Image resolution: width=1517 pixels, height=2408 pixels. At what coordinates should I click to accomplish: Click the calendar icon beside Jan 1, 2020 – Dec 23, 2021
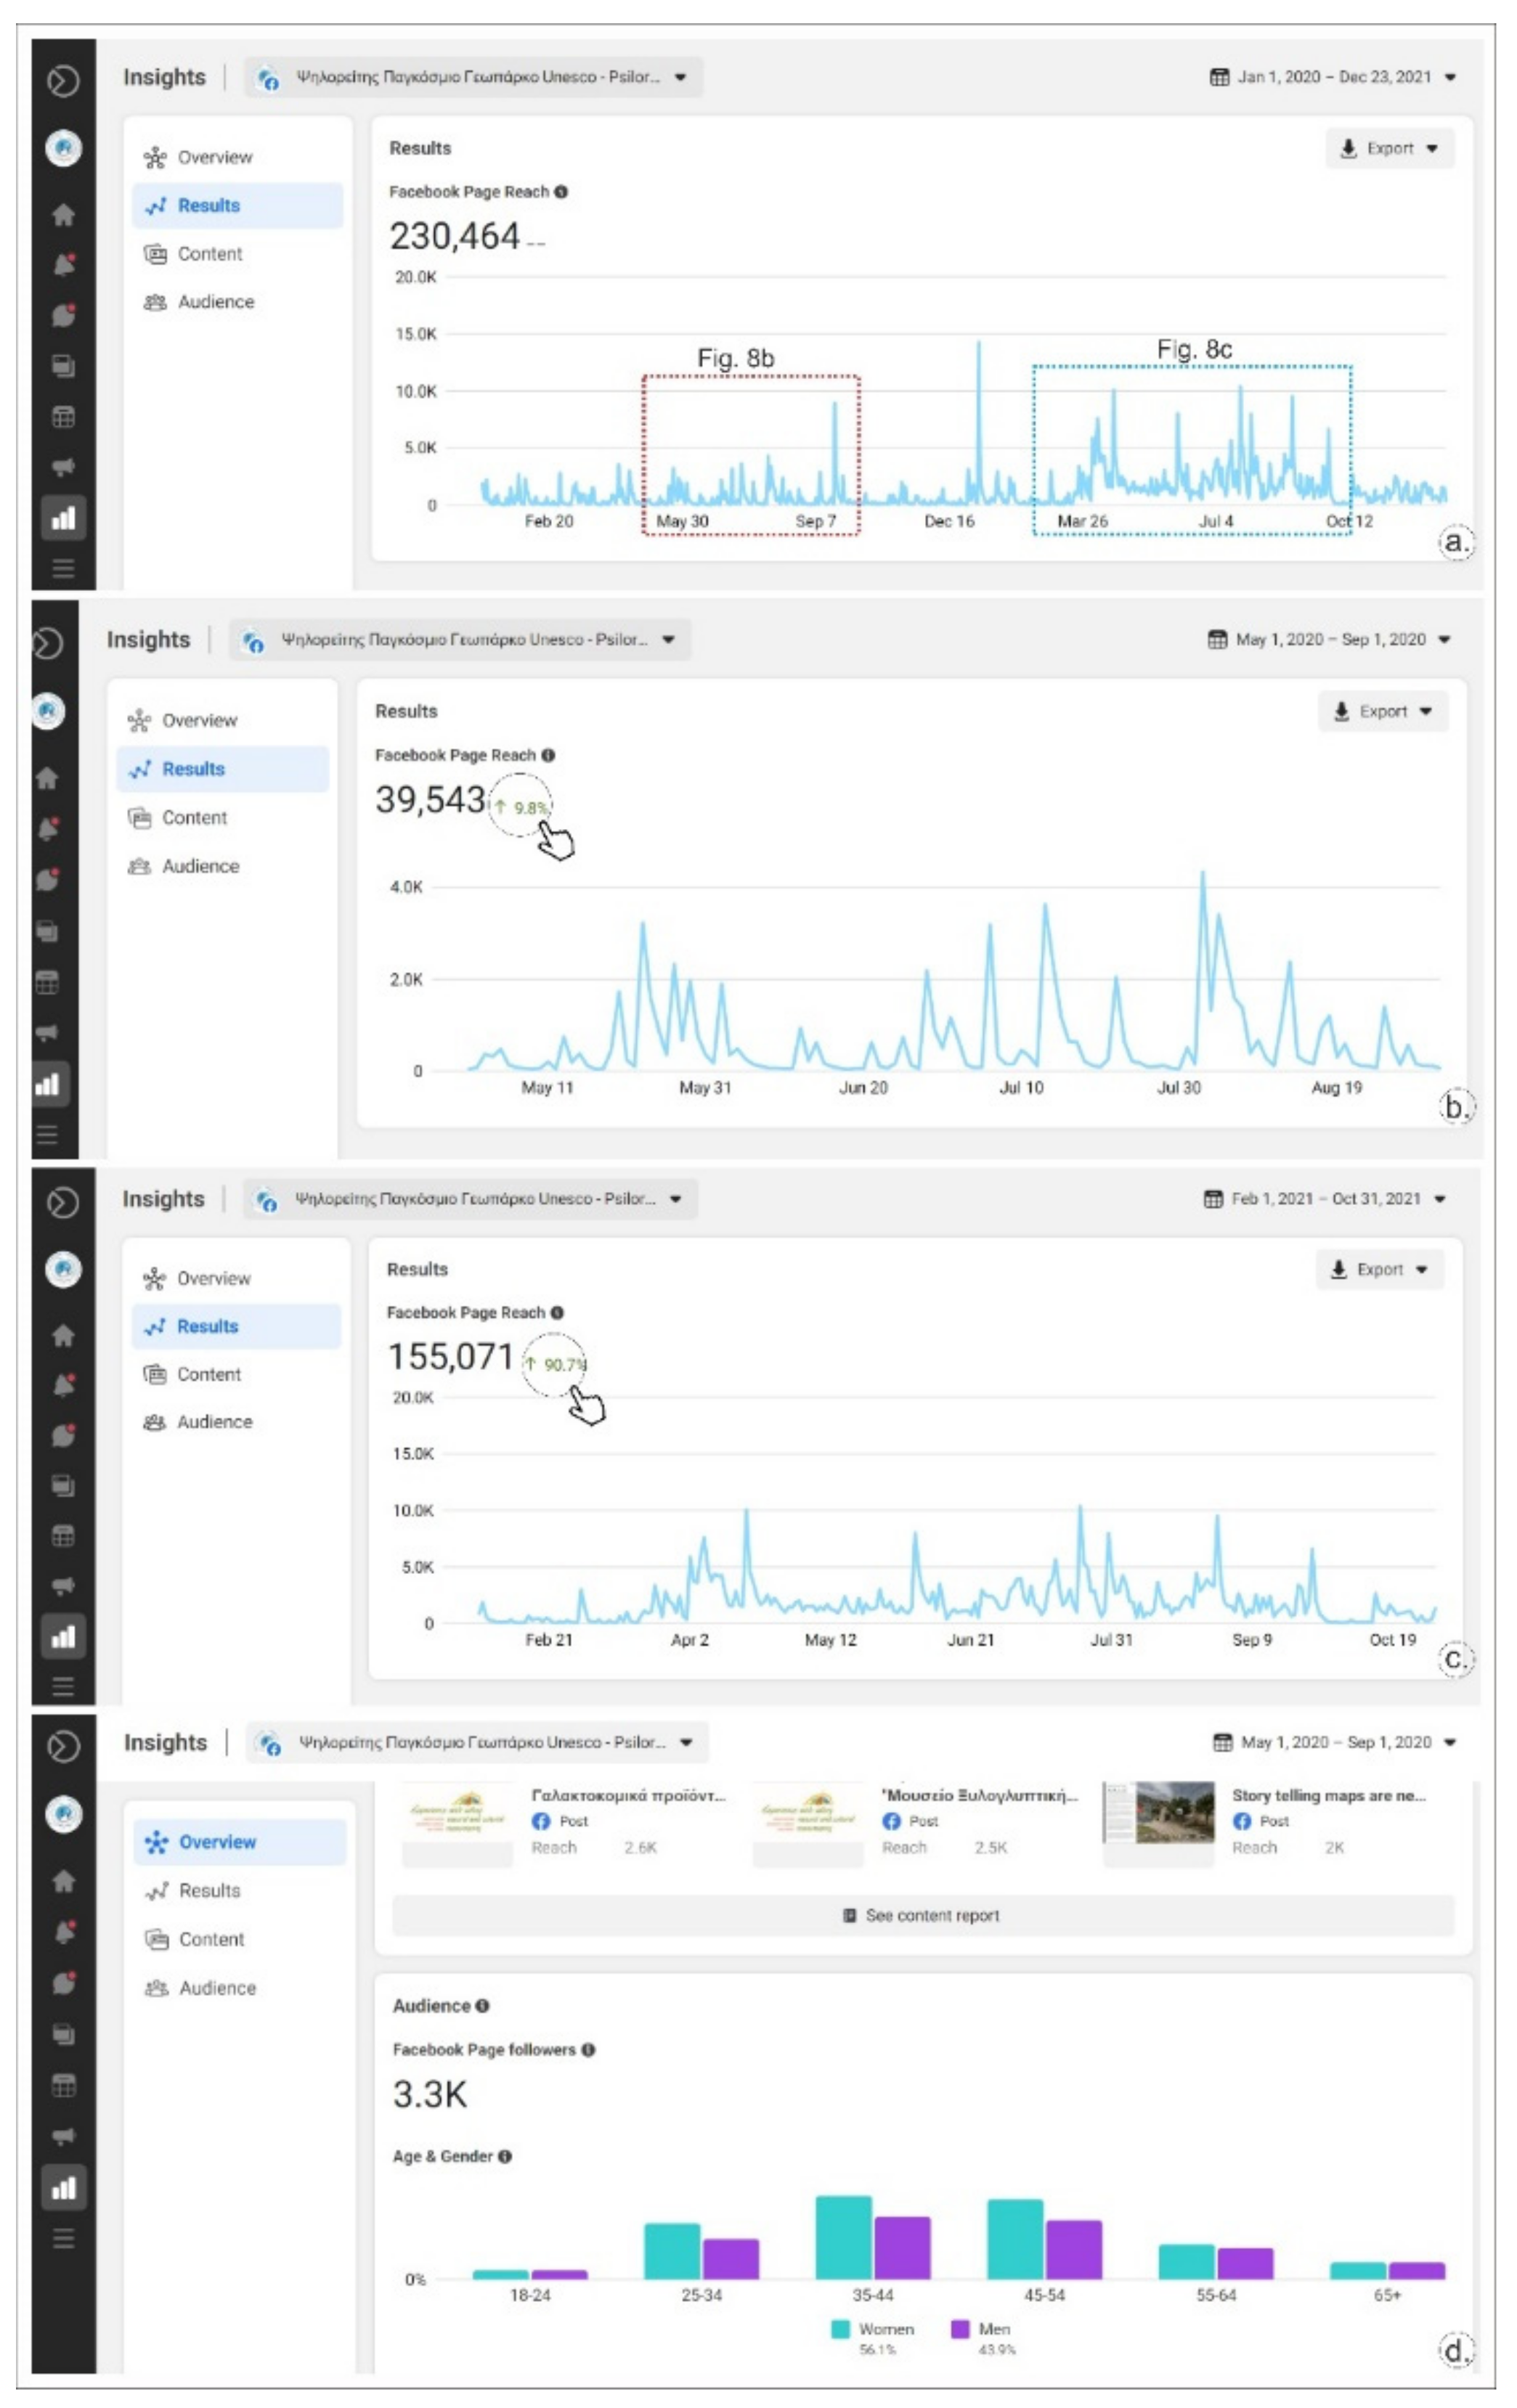tap(1219, 77)
